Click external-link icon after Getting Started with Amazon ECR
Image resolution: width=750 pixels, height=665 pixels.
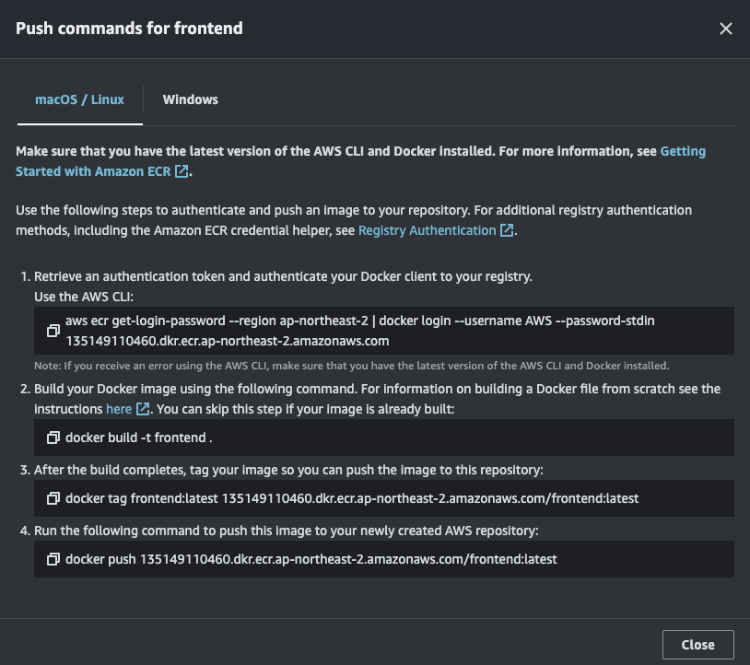pyautogui.click(x=182, y=171)
